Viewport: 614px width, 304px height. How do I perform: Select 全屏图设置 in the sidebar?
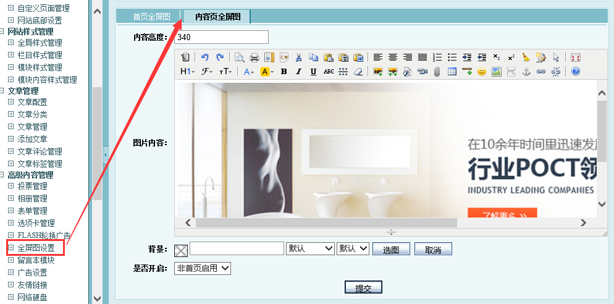[x=36, y=248]
